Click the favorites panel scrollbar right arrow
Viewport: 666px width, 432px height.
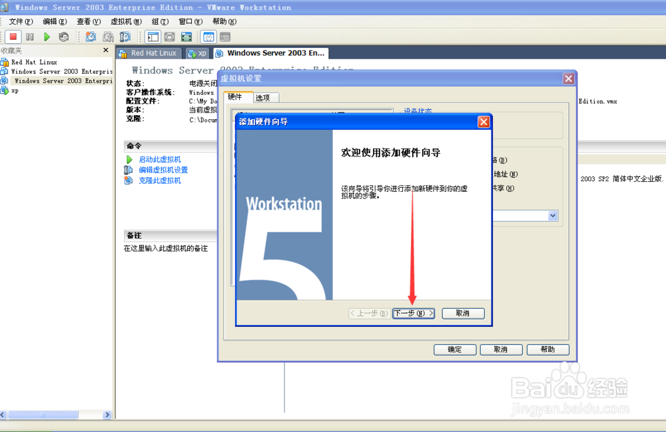tap(107, 415)
